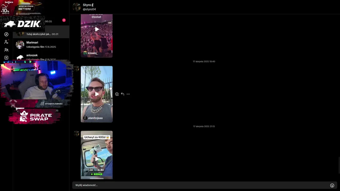340x191 pixels.
Task: Click the arioszek boar profile picture
Action: (20, 57)
